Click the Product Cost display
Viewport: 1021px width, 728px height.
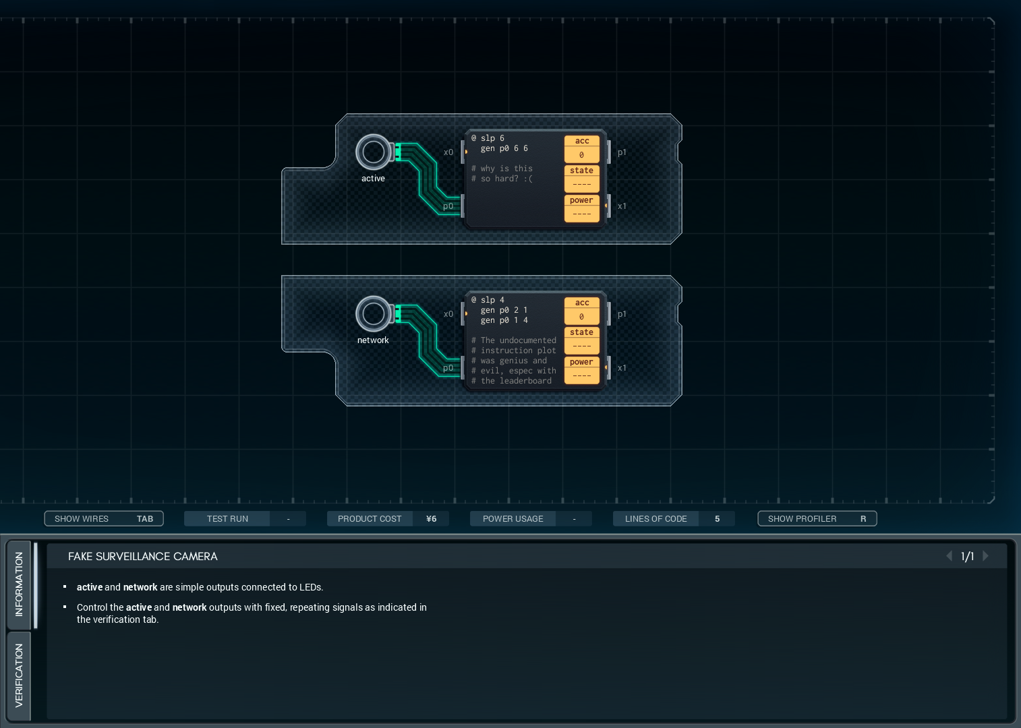point(387,518)
